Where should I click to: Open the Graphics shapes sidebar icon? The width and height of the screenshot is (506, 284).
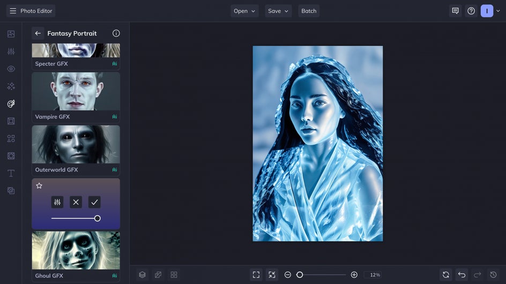click(11, 138)
